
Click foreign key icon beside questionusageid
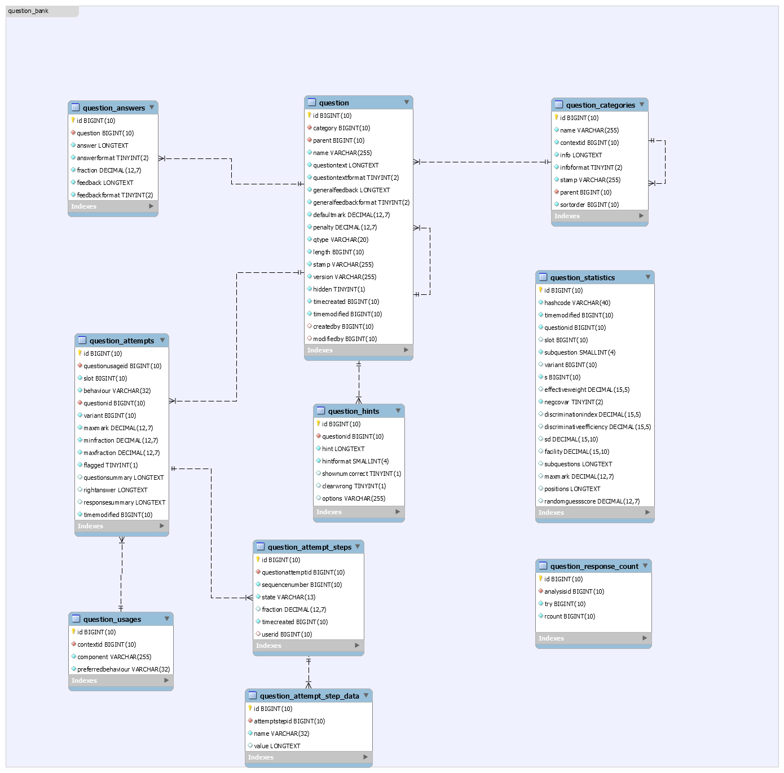point(80,365)
